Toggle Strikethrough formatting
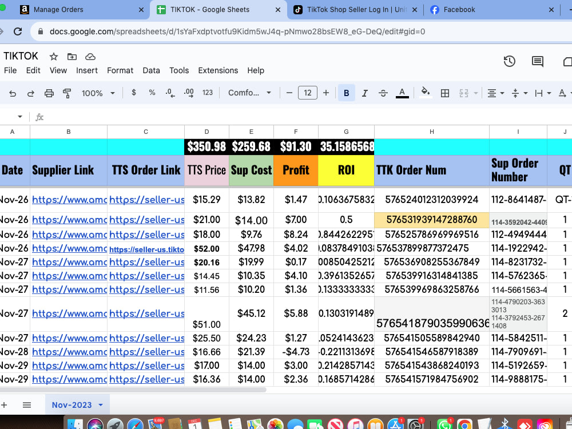Viewport: 572px width, 429px height. [383, 93]
